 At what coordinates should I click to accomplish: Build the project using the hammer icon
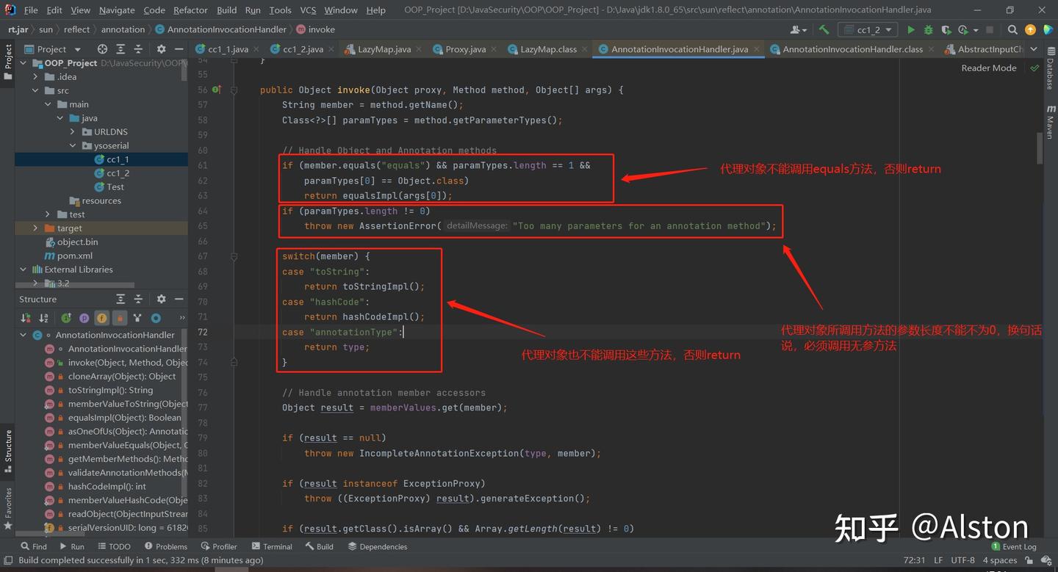824,30
